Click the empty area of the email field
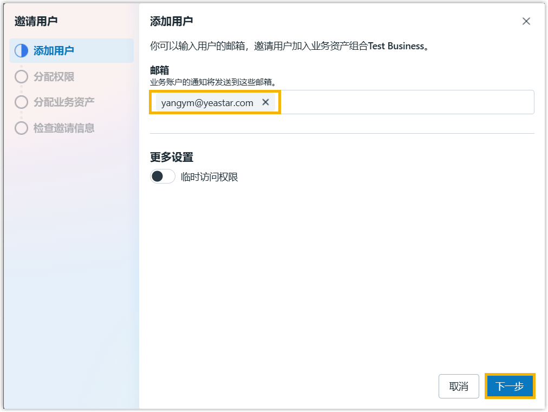The height and width of the screenshot is (412, 548). 406,102
